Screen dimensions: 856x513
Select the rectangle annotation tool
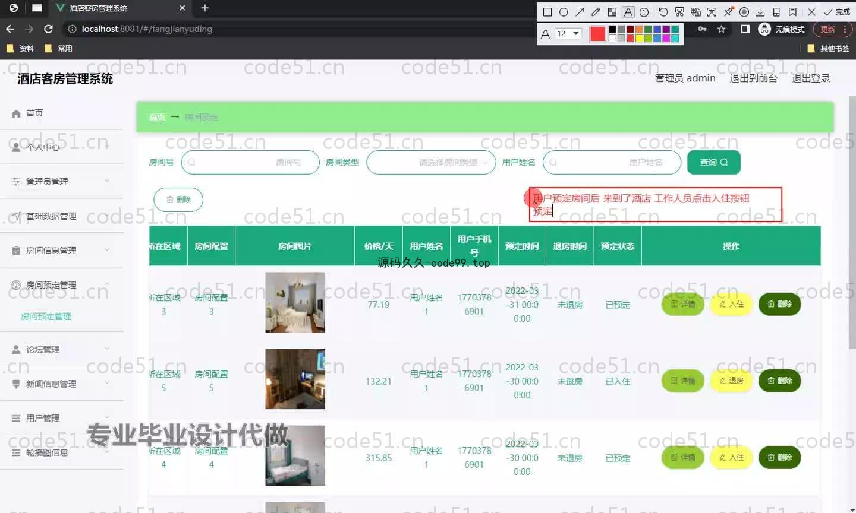click(x=547, y=12)
